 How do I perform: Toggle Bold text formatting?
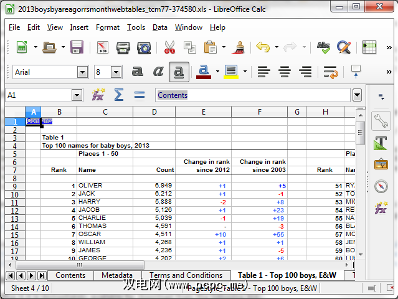(x=138, y=72)
